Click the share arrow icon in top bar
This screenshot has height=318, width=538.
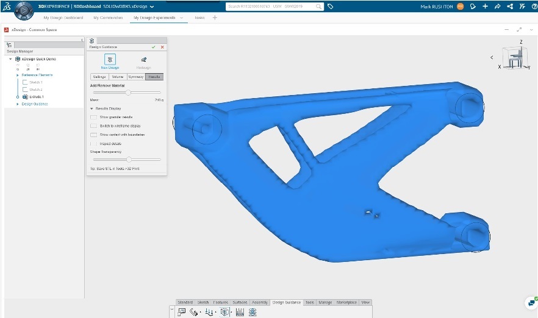tap(497, 7)
